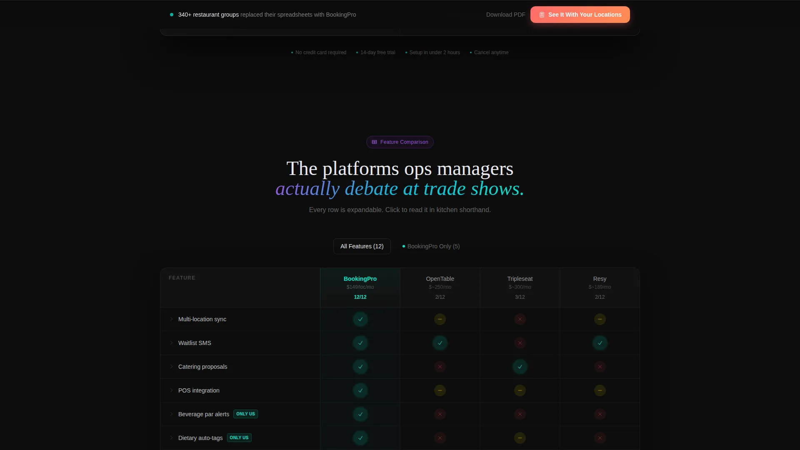The width and height of the screenshot is (800, 450).
Task: Click BookingPro checkmark for Multi-location sync
Action: tap(360, 319)
